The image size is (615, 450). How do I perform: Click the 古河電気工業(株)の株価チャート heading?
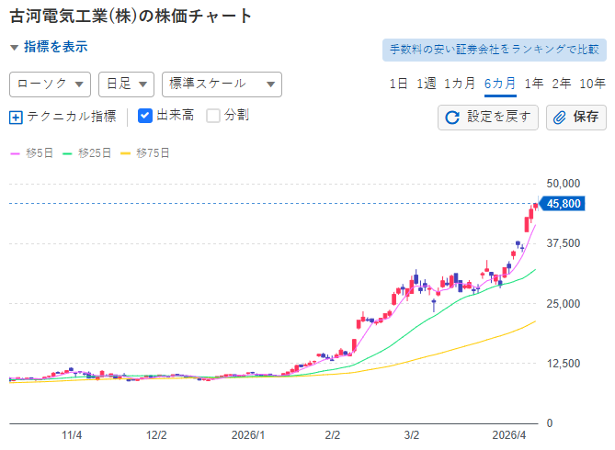point(131,17)
